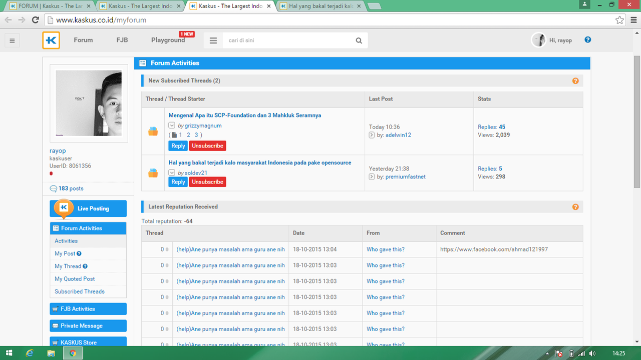
Task: Open KASKUS Store section
Action: pos(88,342)
